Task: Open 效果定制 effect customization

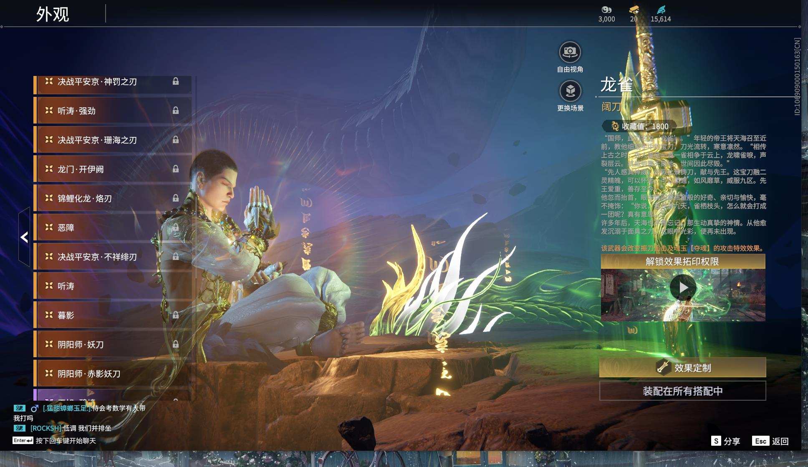Action: 683,368
